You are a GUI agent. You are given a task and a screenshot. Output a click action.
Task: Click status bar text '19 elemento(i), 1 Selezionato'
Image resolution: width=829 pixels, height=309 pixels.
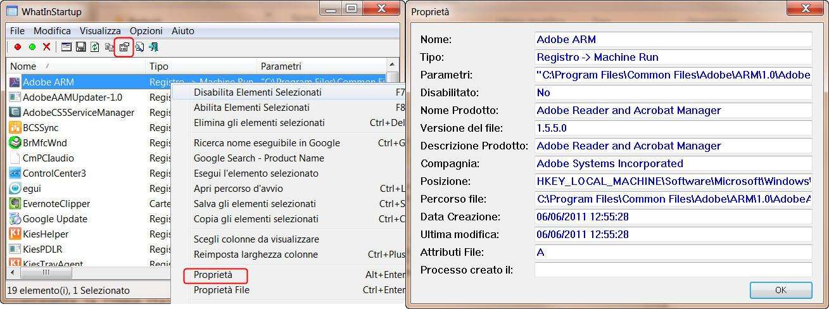[70, 290]
